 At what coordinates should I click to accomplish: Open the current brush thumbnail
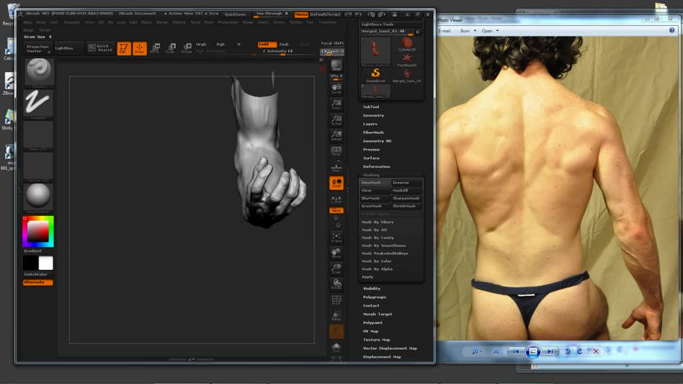(x=38, y=73)
